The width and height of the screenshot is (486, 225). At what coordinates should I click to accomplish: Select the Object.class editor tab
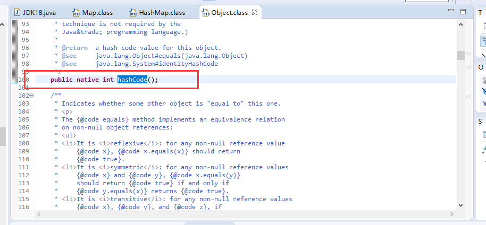coord(229,13)
